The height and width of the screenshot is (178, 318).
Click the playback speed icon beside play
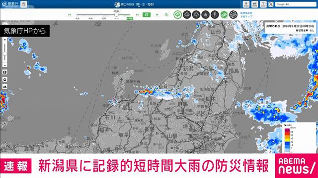click(166, 15)
